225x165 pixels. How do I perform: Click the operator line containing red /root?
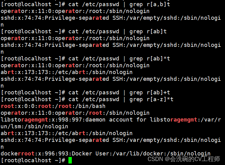click(x=75, y=113)
